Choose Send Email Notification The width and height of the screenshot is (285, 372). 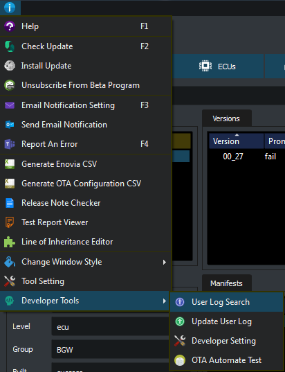pyautogui.click(x=86, y=125)
